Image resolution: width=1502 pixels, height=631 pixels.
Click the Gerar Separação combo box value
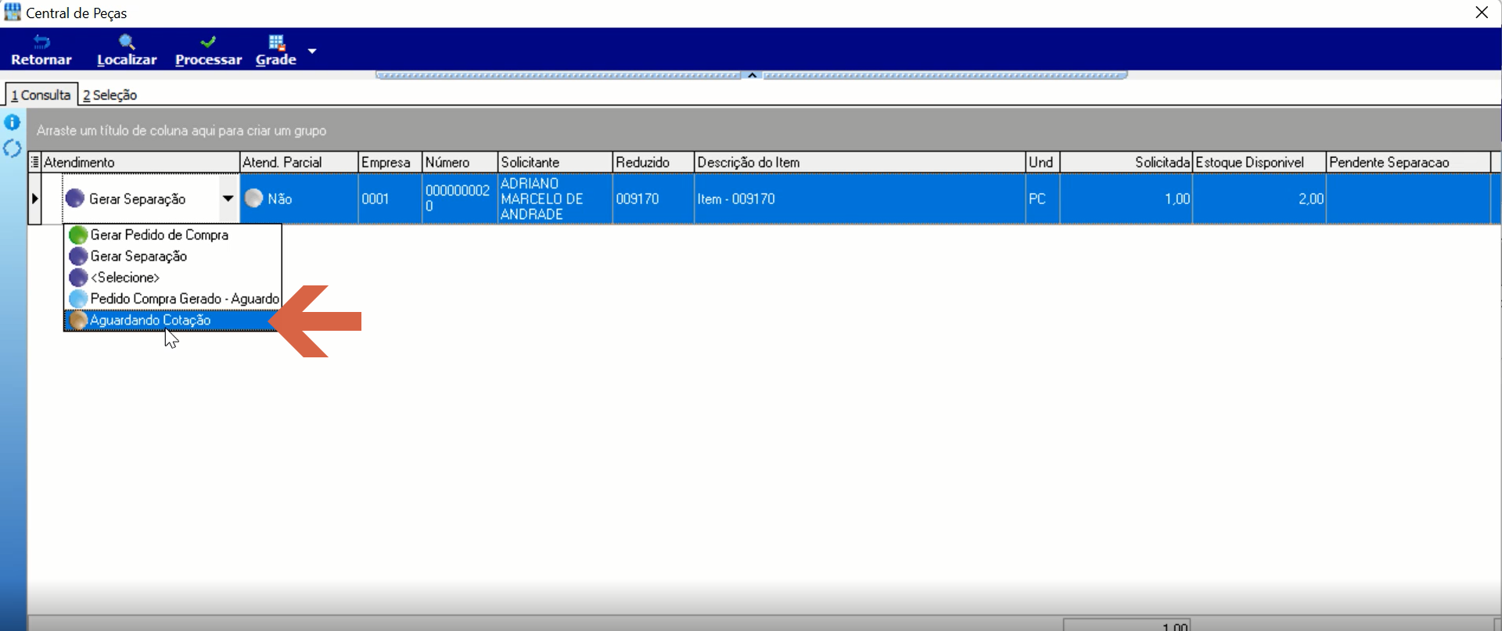pos(137,199)
